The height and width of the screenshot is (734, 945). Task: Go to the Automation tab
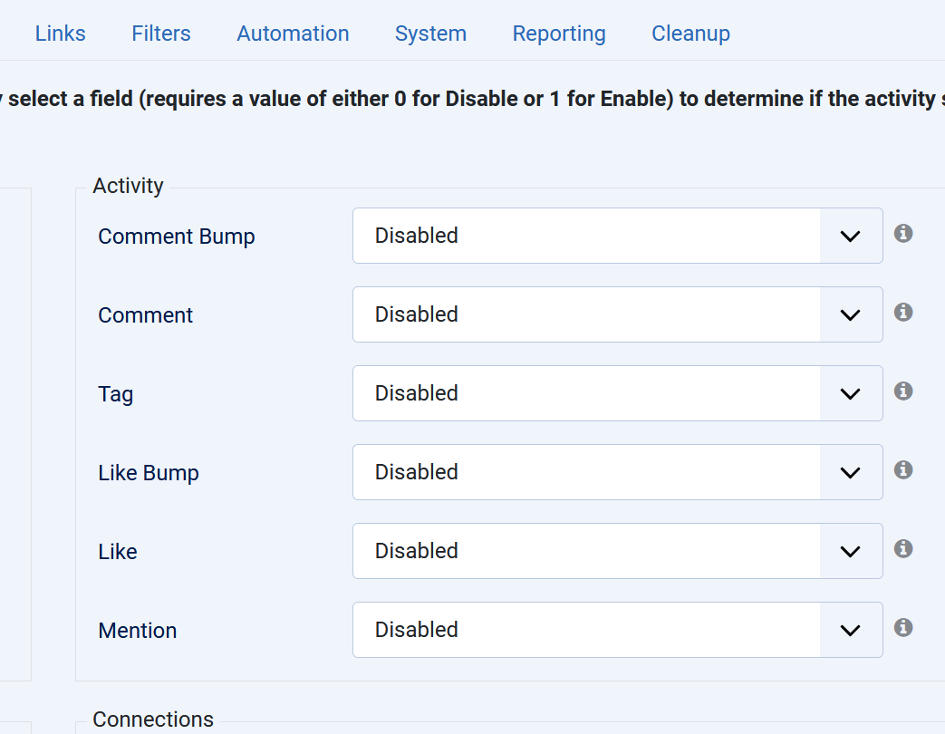[293, 34]
